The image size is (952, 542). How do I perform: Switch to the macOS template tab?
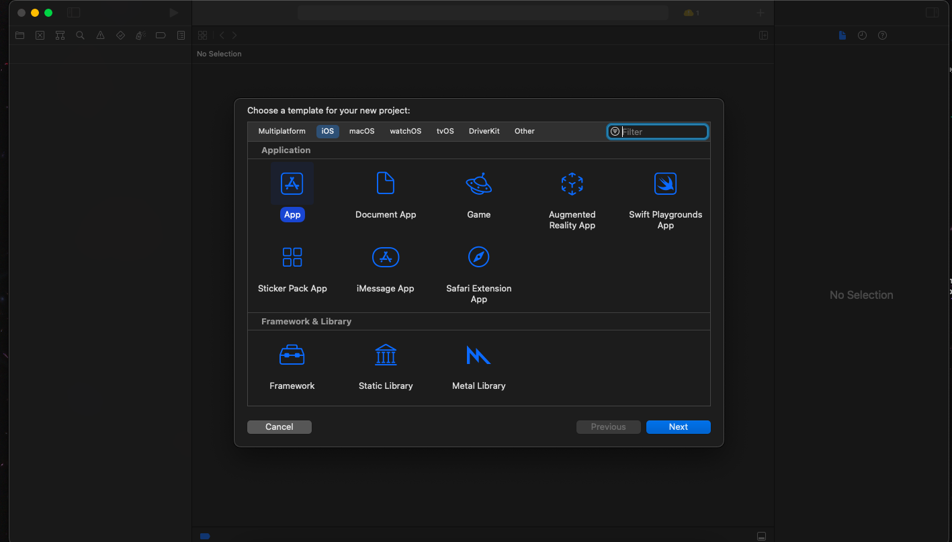tap(361, 131)
